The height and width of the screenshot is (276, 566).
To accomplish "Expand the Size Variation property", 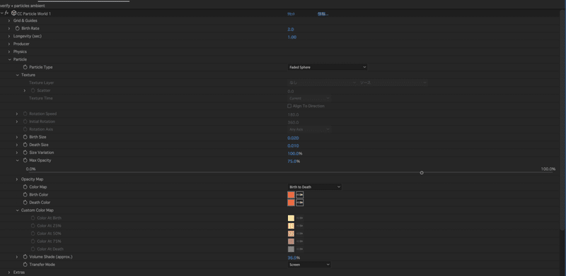I will [x=17, y=152].
